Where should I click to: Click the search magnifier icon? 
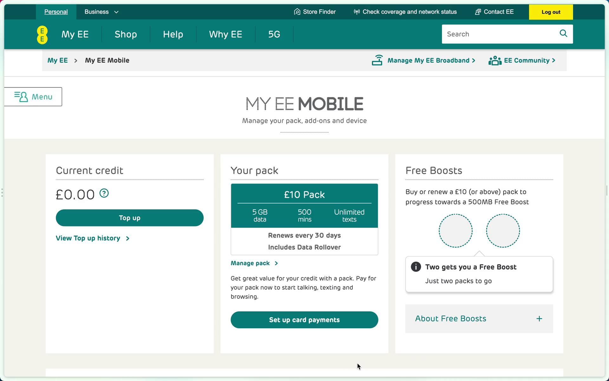(563, 33)
